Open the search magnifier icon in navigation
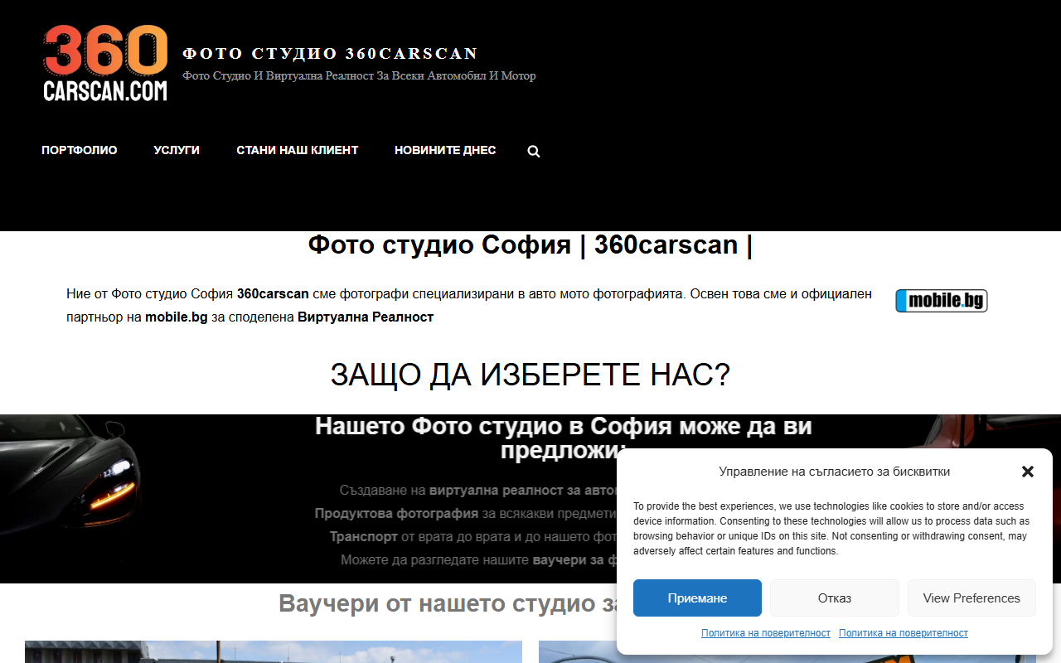This screenshot has width=1061, height=663. coord(534,151)
